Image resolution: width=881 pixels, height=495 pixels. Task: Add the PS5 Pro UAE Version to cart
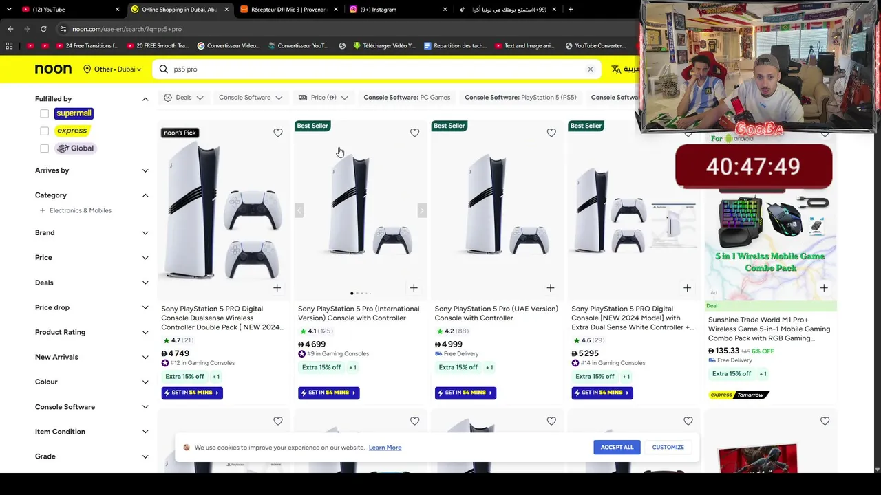550,288
